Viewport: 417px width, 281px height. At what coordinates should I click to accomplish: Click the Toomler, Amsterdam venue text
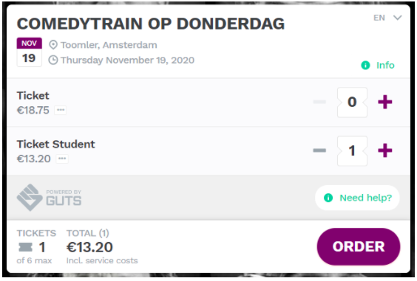click(x=109, y=45)
